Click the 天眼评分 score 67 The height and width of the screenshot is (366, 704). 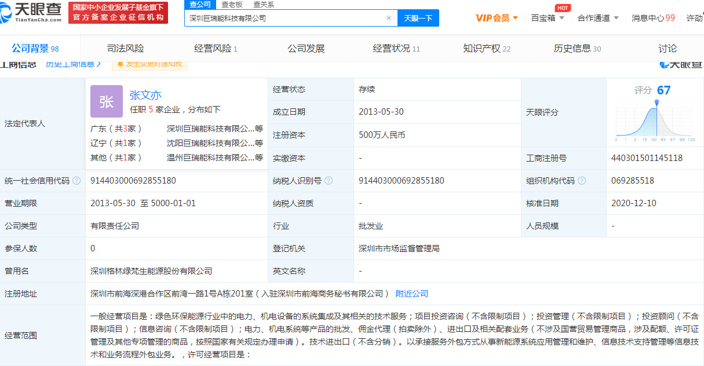[x=663, y=90]
